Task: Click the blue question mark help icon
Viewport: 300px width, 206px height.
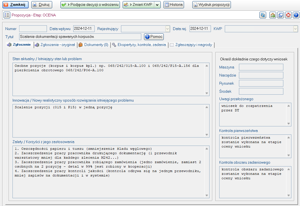Action: (x=296, y=15)
